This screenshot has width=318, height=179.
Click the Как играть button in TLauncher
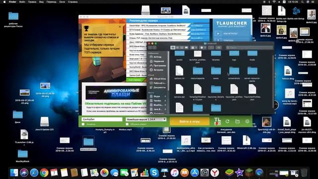[232, 33]
